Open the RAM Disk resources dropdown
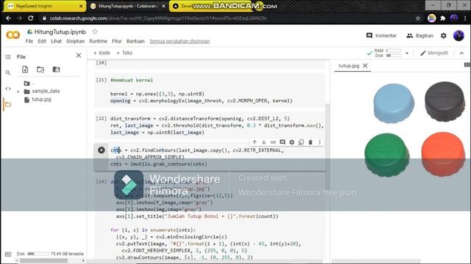Screen dimensions: 471x264 tap(407, 54)
